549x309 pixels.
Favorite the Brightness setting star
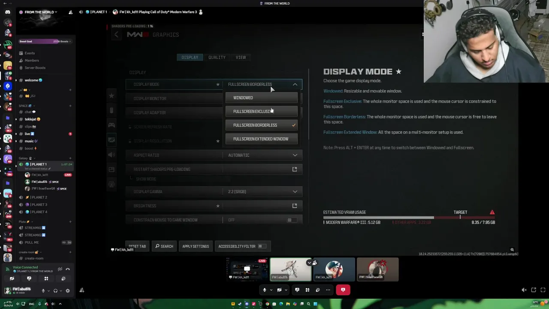[218, 206]
